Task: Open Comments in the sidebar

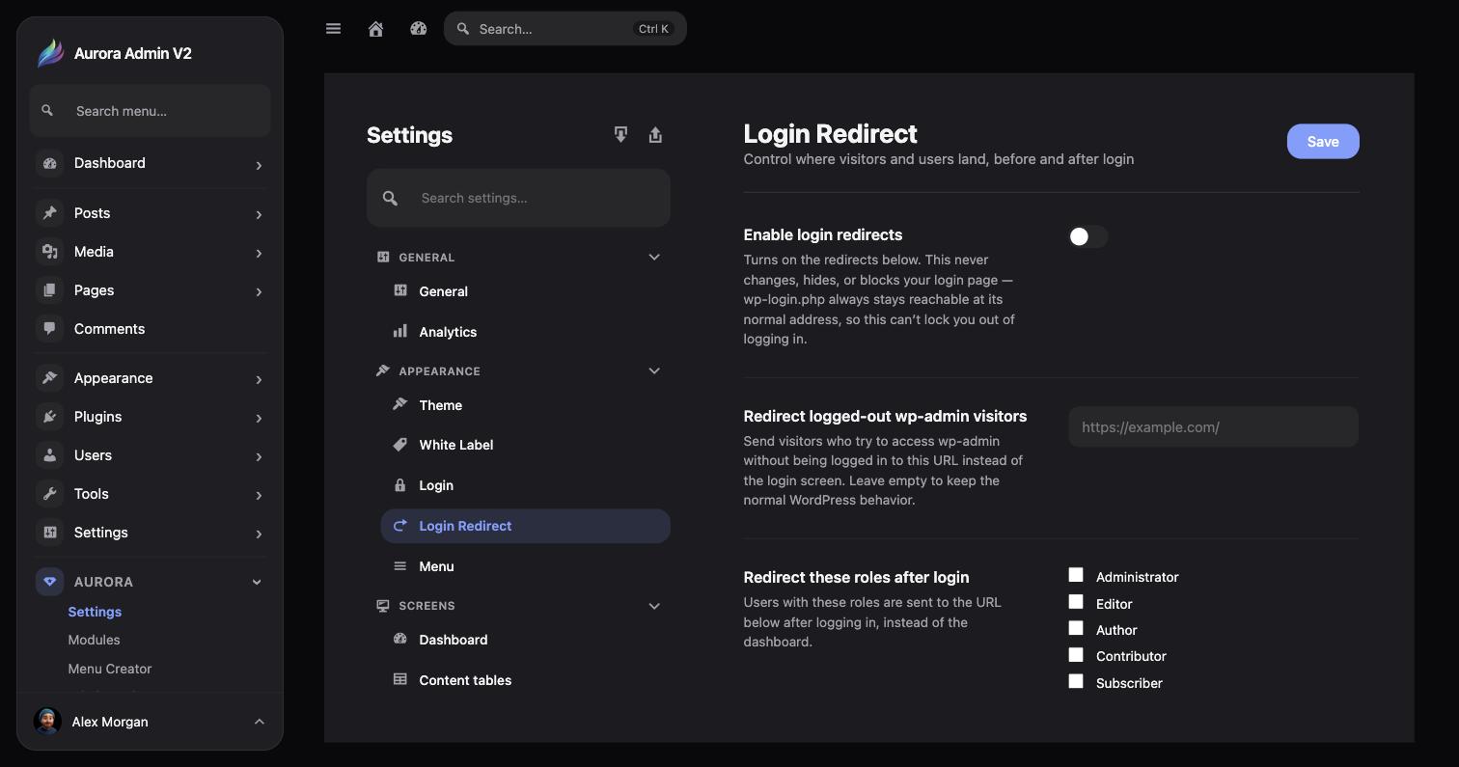Action: coord(150,329)
